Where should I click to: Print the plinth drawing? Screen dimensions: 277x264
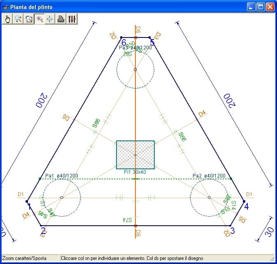(x=61, y=19)
